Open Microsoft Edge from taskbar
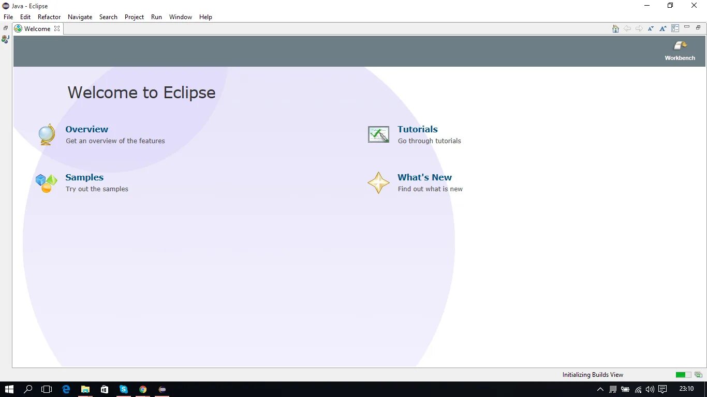Viewport: 707px width, 397px height. coord(66,389)
